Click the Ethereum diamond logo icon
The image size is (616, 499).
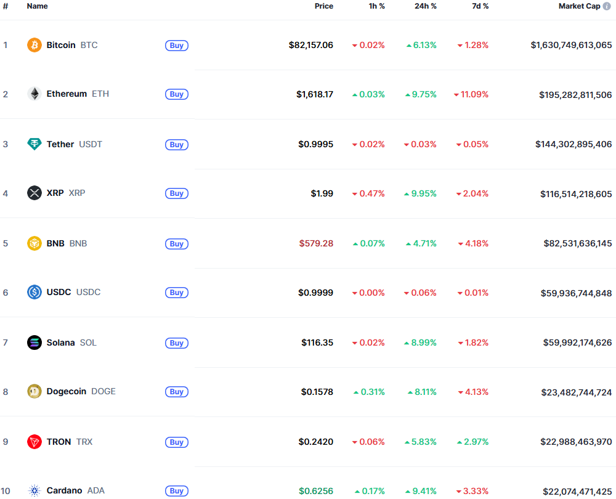(x=34, y=94)
